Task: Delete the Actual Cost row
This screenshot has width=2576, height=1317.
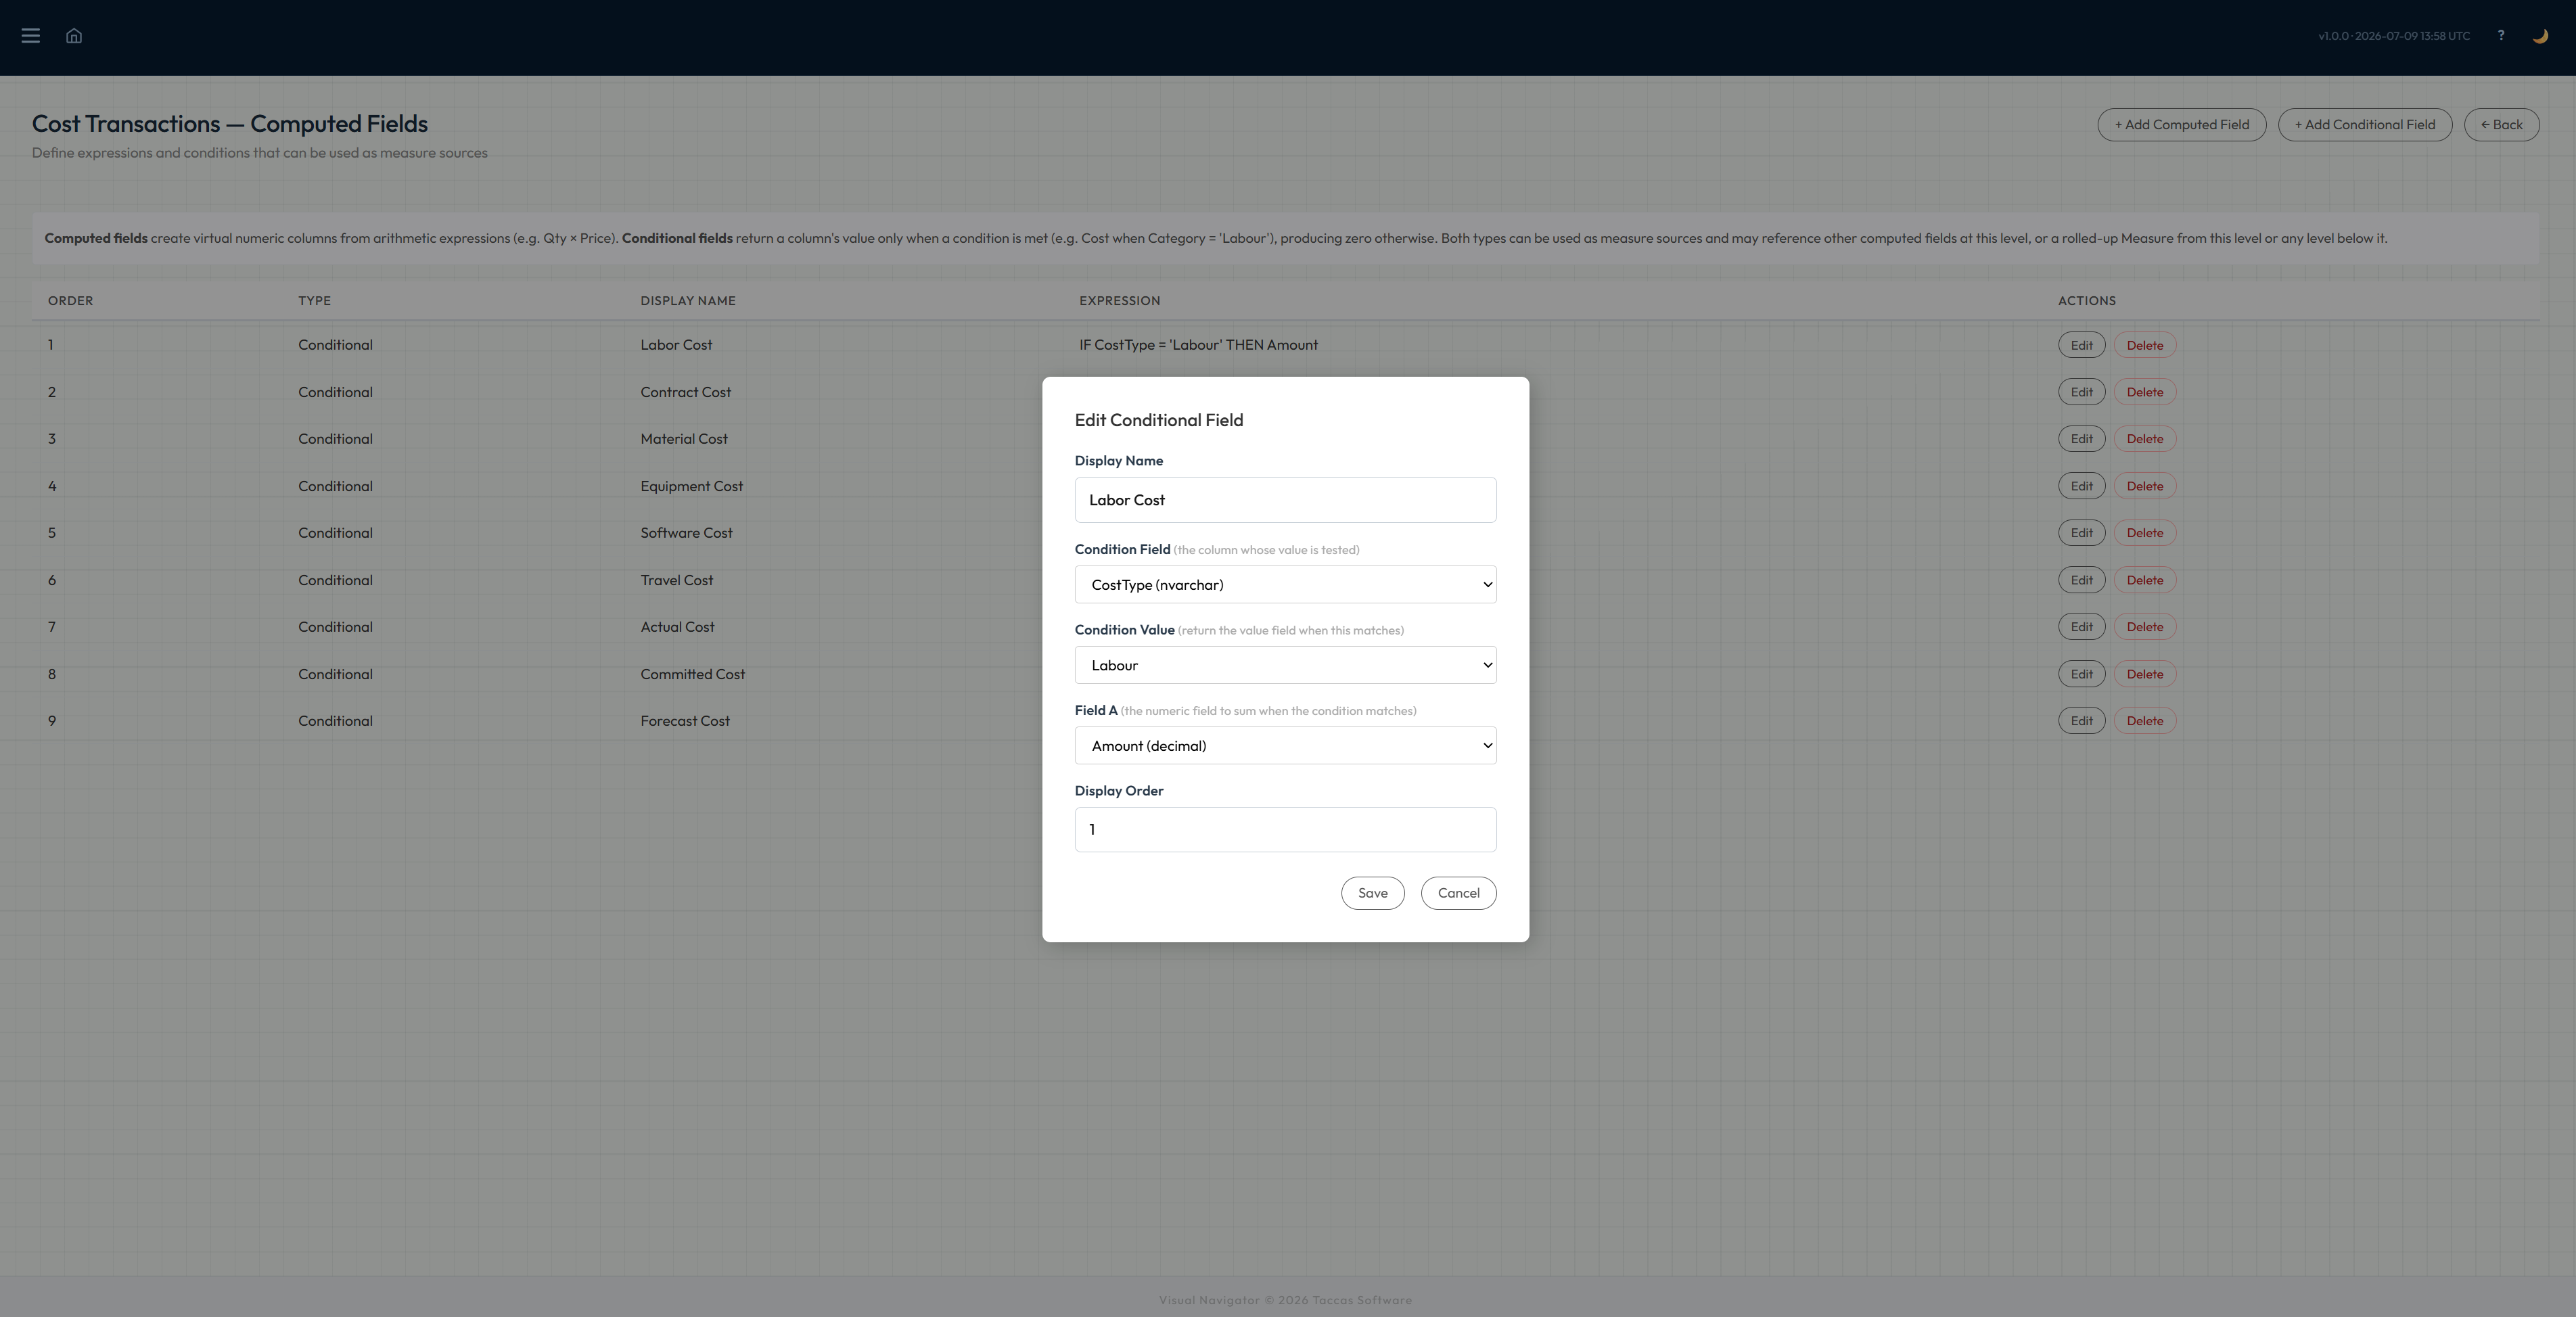Action: 2144,627
